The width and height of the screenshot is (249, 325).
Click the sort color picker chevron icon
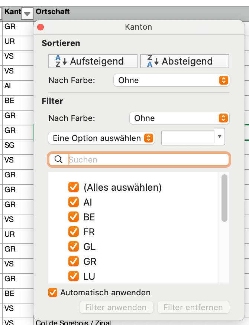224,80
